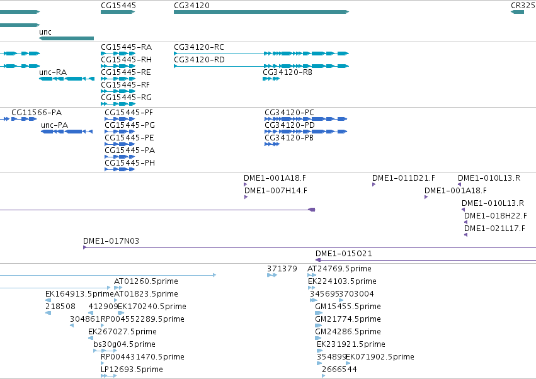Click EST EK231921.5prime
The height and width of the screenshot is (379, 536).
(x=351, y=345)
